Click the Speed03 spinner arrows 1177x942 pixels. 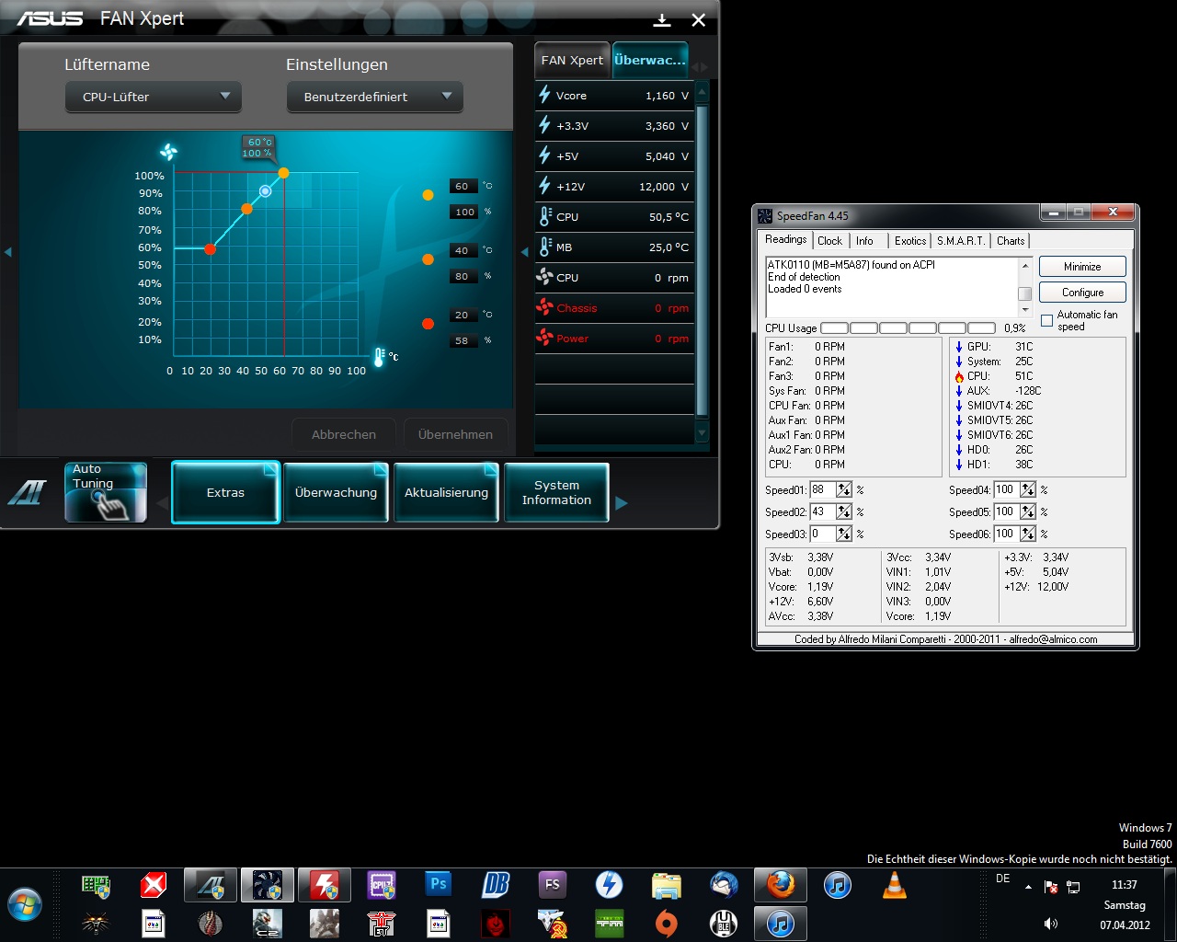coord(843,534)
